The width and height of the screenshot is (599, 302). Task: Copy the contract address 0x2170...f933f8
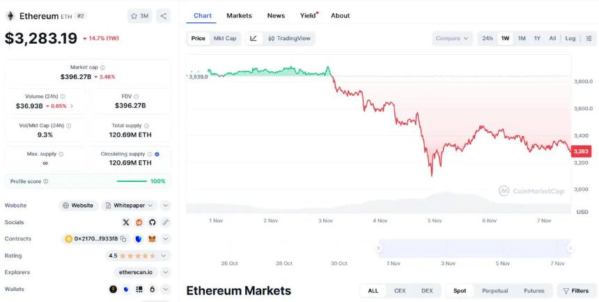coord(123,239)
